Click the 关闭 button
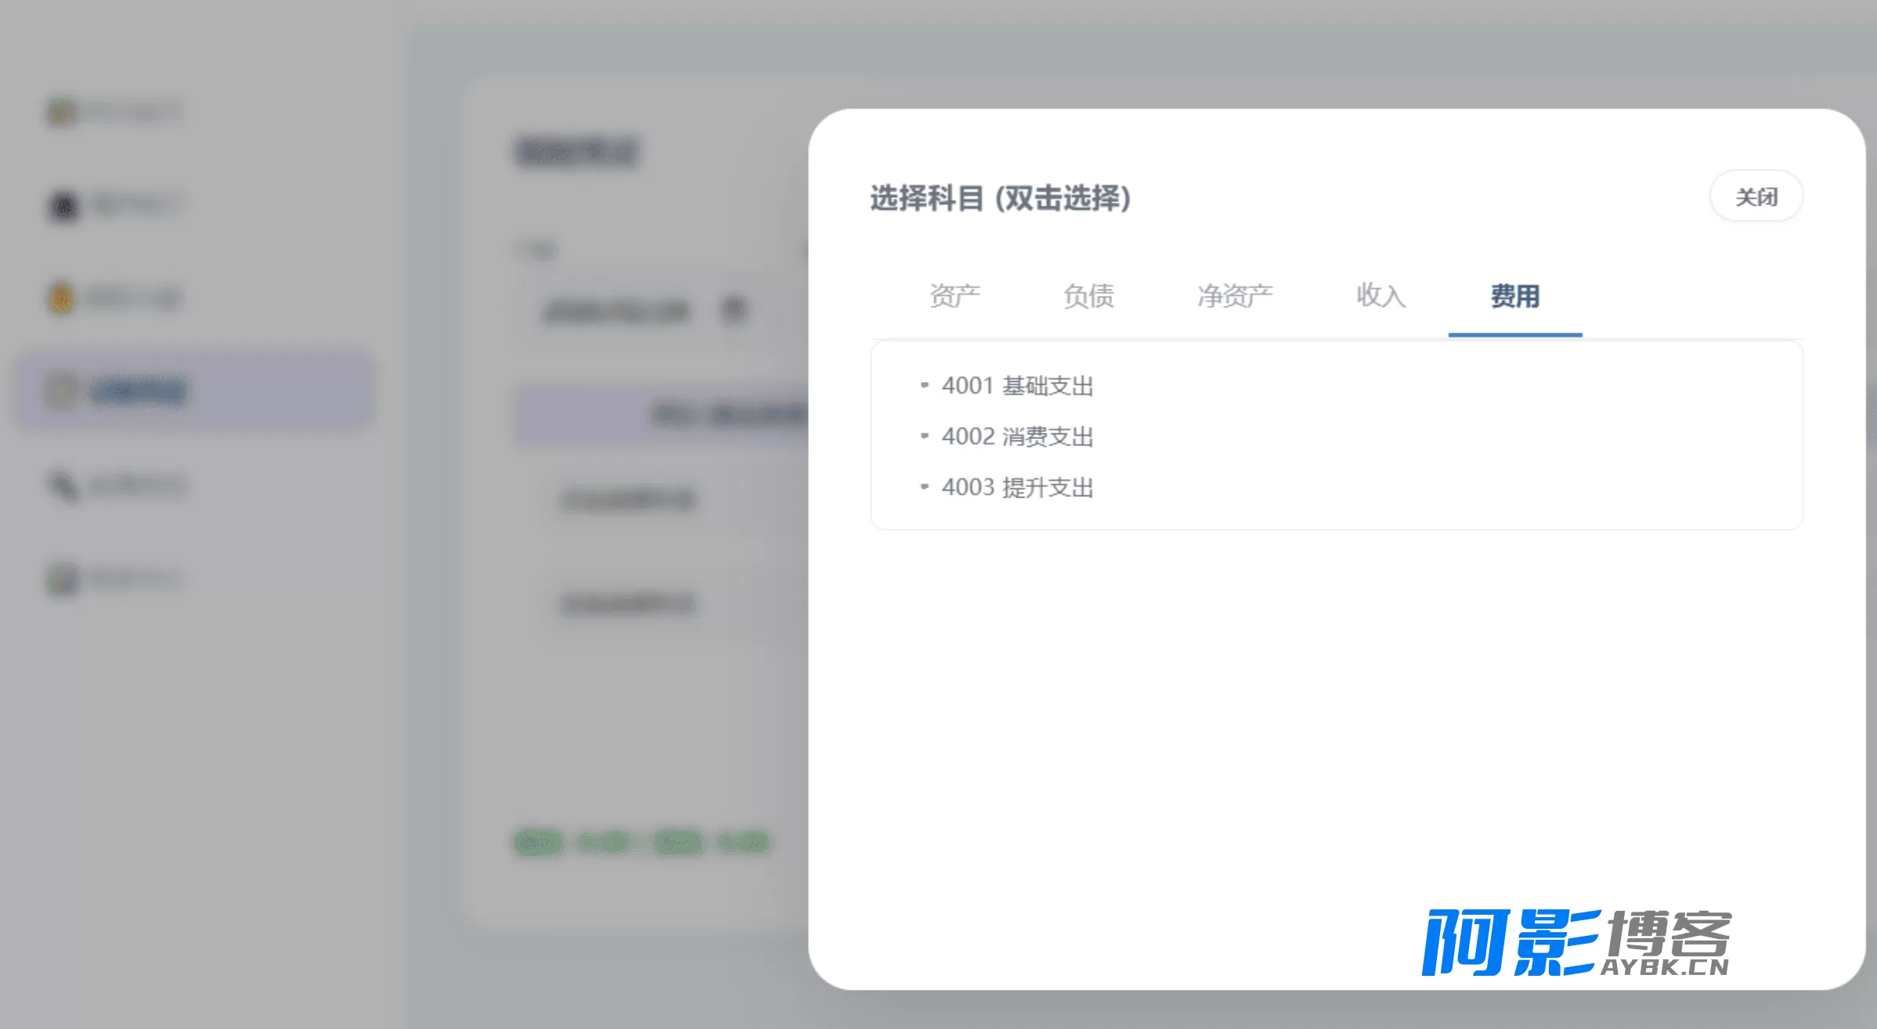This screenshot has width=1877, height=1029. click(x=1756, y=196)
